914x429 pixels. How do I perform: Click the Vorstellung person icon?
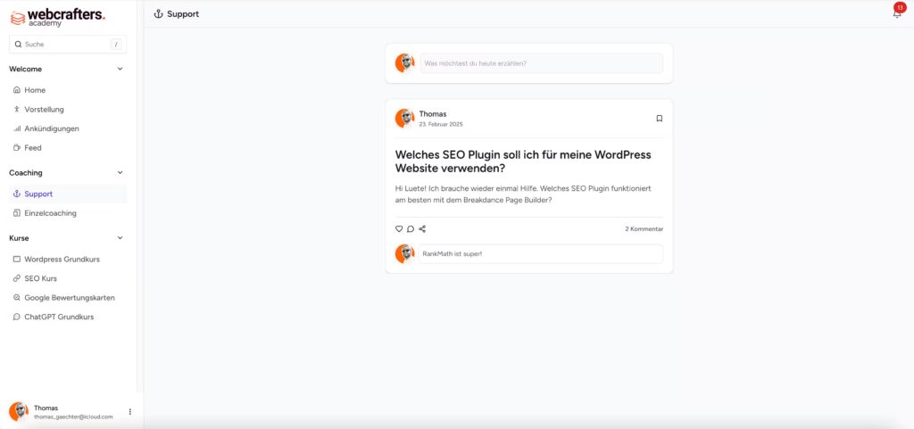click(16, 110)
